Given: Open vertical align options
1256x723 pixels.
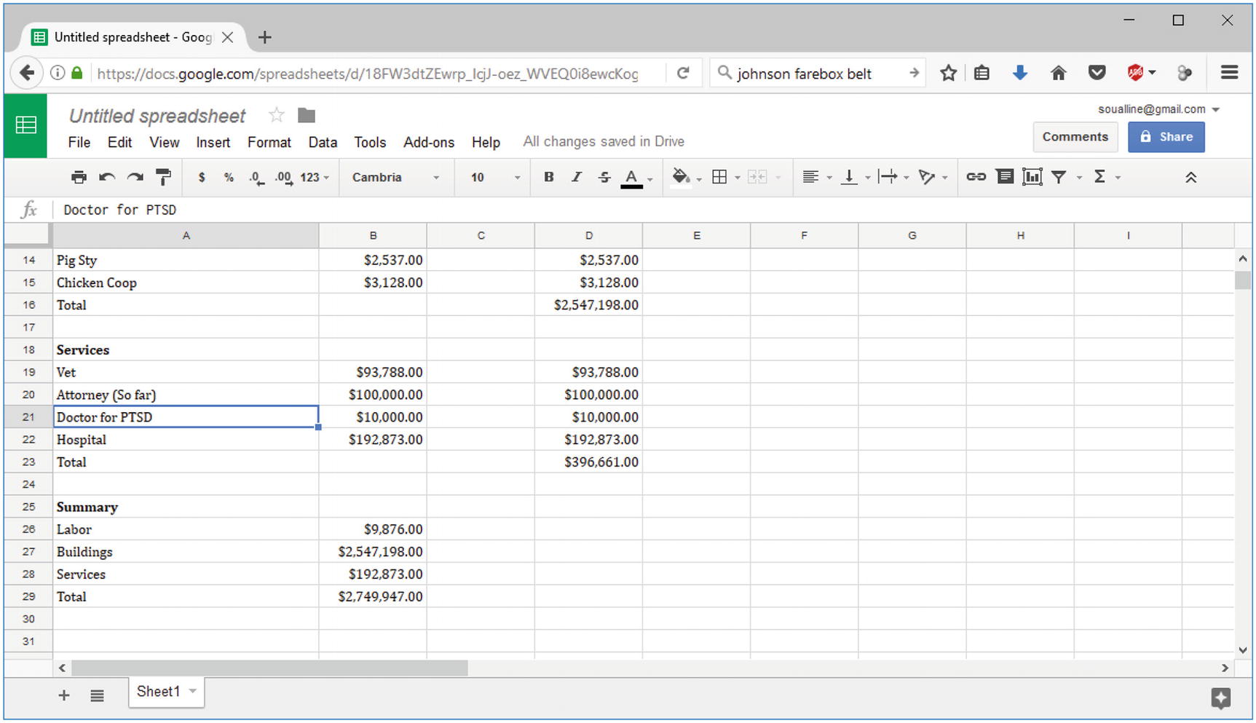Looking at the screenshot, I should (x=849, y=177).
